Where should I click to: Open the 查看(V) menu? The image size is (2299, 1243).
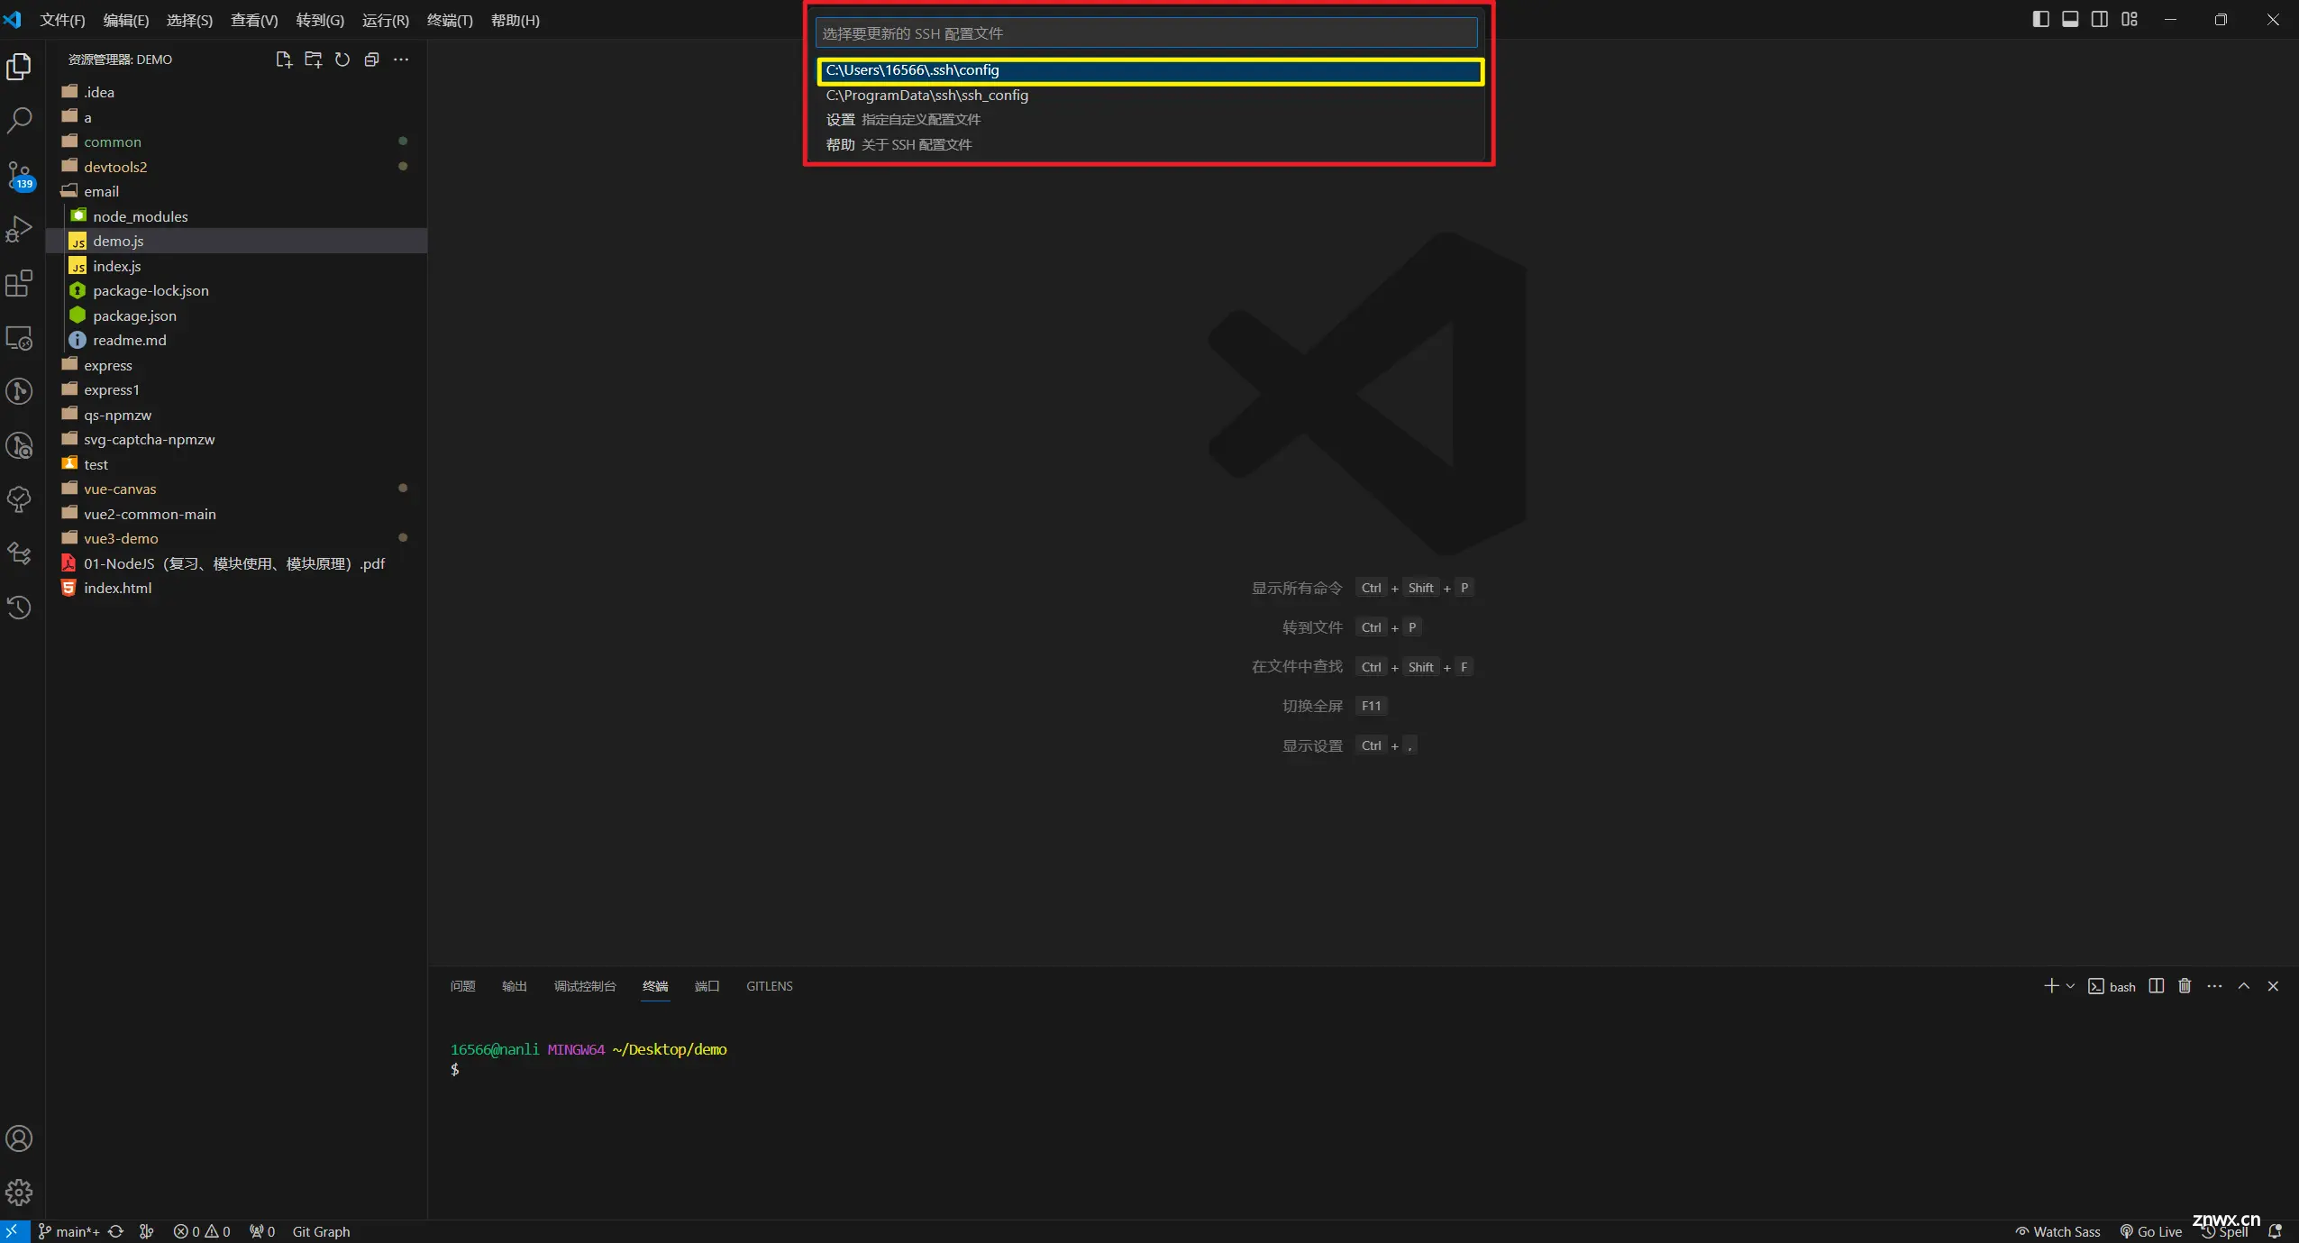254,20
